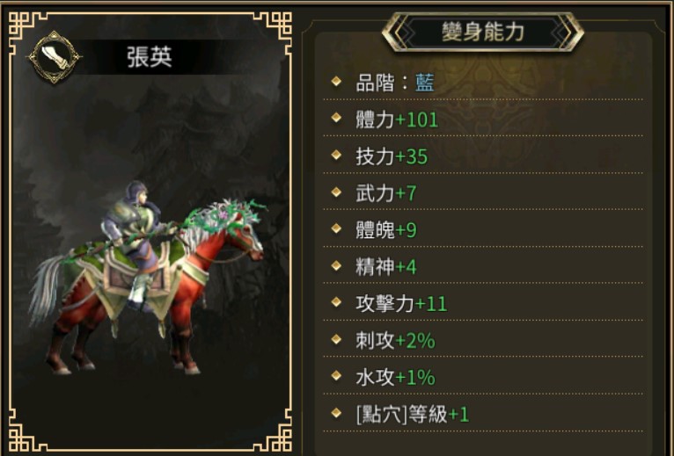Click the weapon emblem icon beside 張英

pyautogui.click(x=55, y=57)
